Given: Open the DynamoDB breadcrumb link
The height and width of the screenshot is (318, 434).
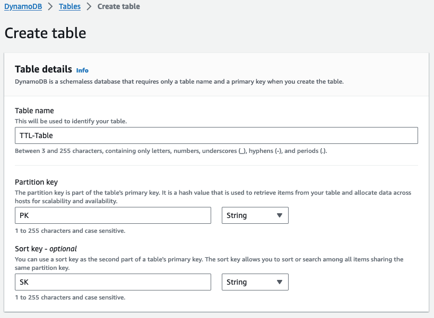Looking at the screenshot, I should click(23, 6).
